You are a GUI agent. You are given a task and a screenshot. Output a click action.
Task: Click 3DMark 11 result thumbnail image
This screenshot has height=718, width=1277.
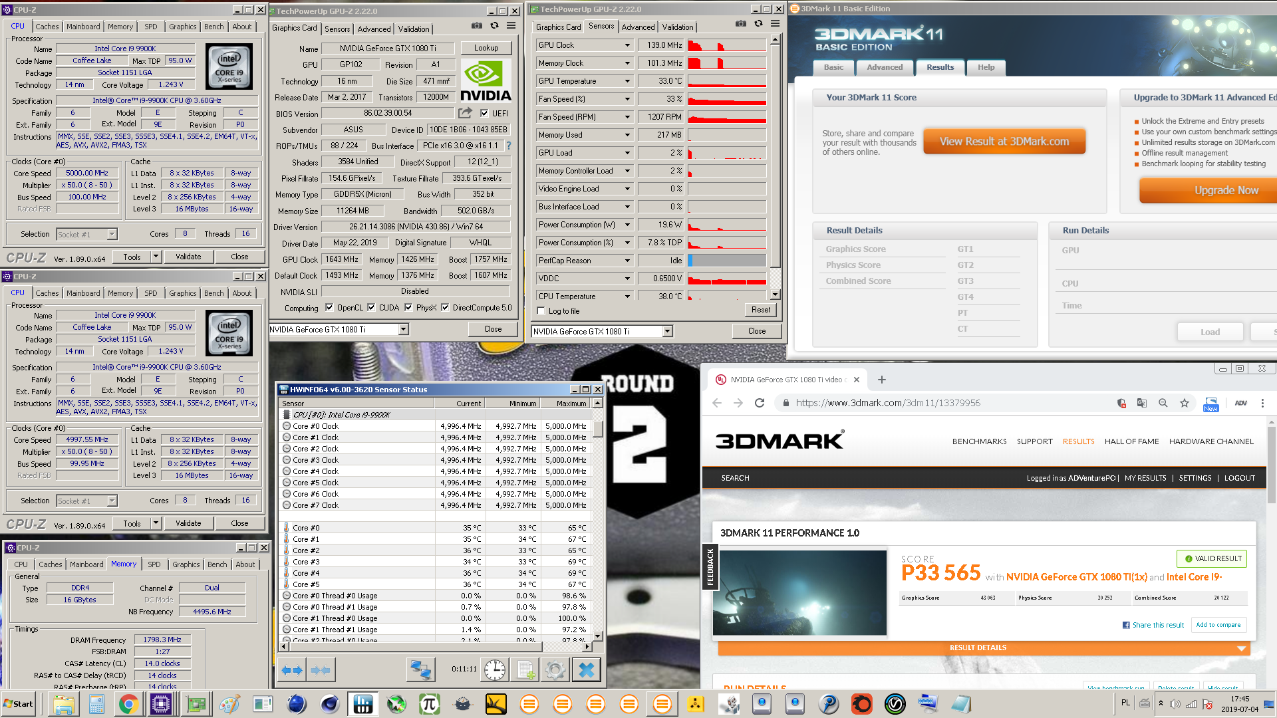click(799, 592)
